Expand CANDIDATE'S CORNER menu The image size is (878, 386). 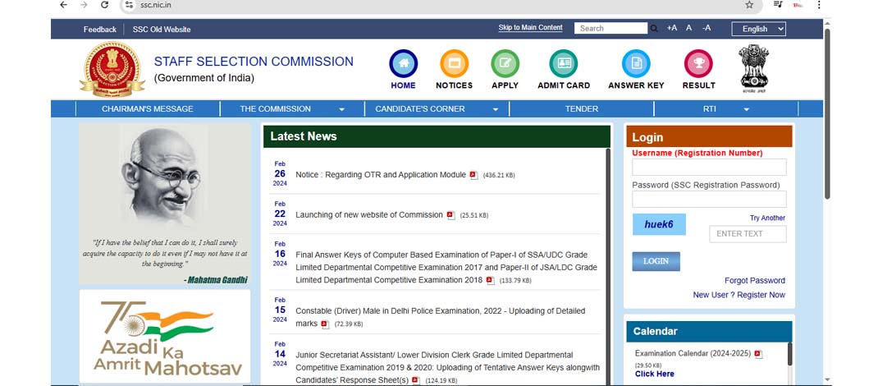[437, 108]
